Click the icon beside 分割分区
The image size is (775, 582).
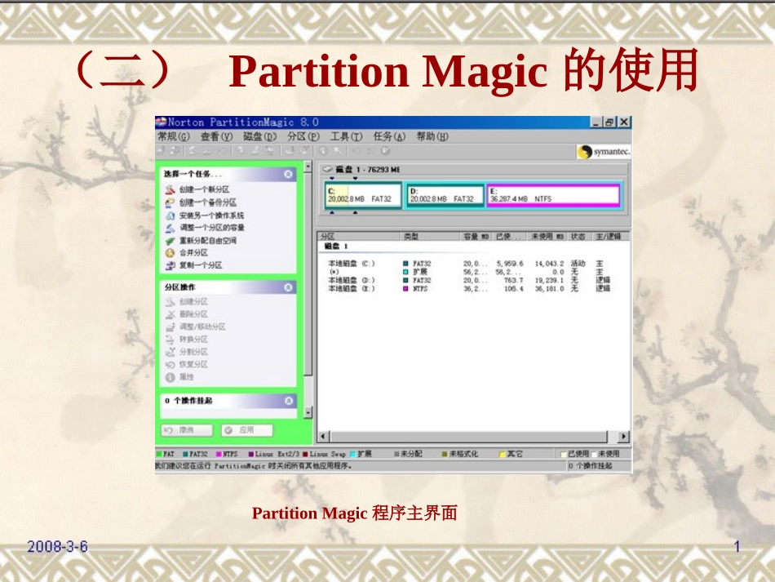(170, 352)
